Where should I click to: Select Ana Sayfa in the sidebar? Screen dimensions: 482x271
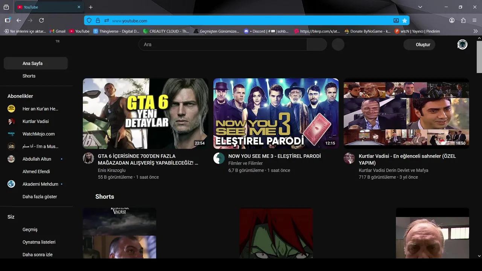(36, 63)
